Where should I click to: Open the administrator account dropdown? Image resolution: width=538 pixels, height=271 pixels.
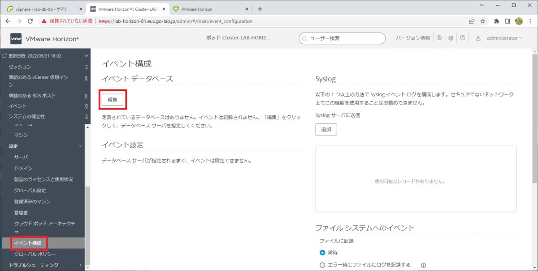pos(504,38)
